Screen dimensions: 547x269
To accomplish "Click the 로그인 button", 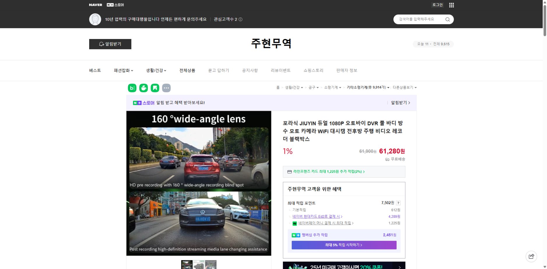I will click(x=437, y=5).
